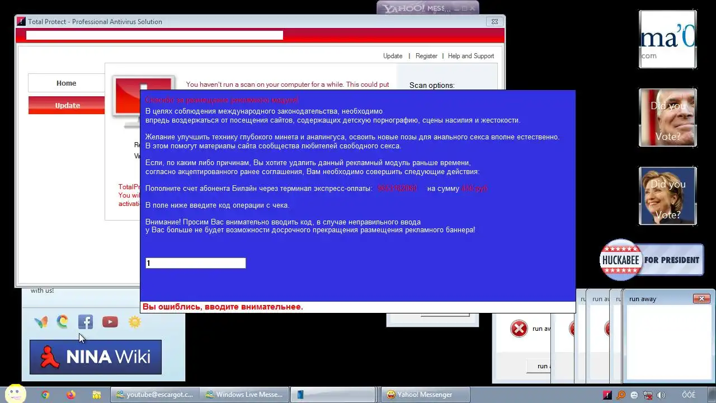Open the YouTube icon in NINA window
The width and height of the screenshot is (716, 403).
tap(110, 322)
